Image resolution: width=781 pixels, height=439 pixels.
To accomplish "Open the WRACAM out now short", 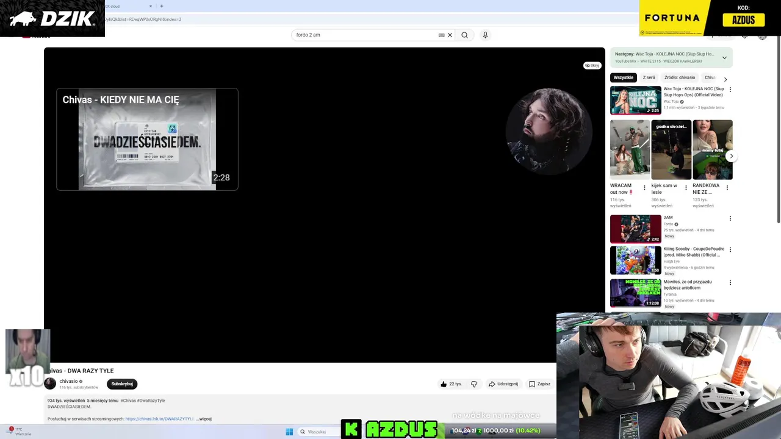I will [630, 149].
